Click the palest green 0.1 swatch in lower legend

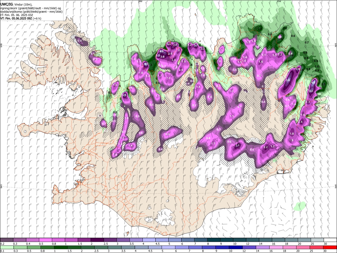coord(7,247)
